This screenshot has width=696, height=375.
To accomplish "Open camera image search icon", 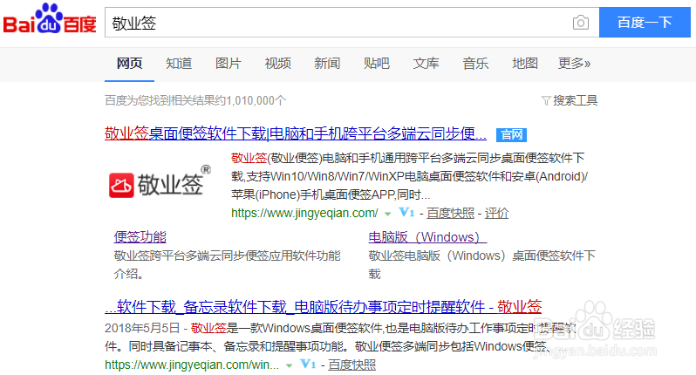I will point(581,23).
